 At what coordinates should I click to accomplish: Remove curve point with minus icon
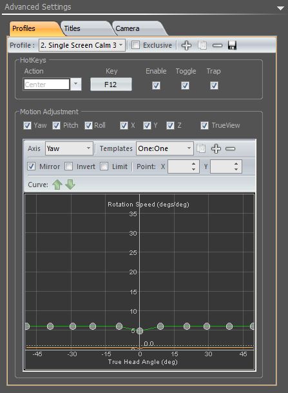tap(230, 148)
